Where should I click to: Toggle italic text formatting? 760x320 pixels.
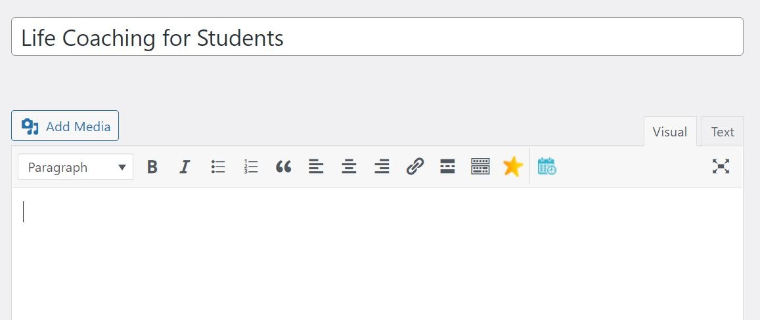point(184,167)
